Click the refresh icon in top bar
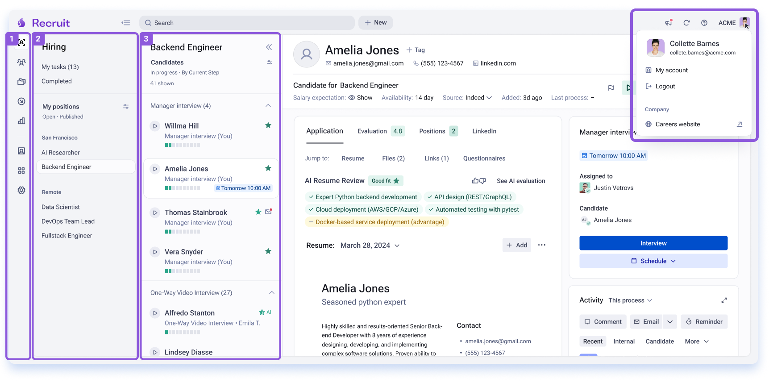The width and height of the screenshot is (769, 383). (x=686, y=23)
